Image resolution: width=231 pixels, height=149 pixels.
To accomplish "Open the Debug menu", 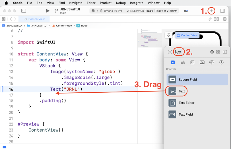I will point(121,3).
